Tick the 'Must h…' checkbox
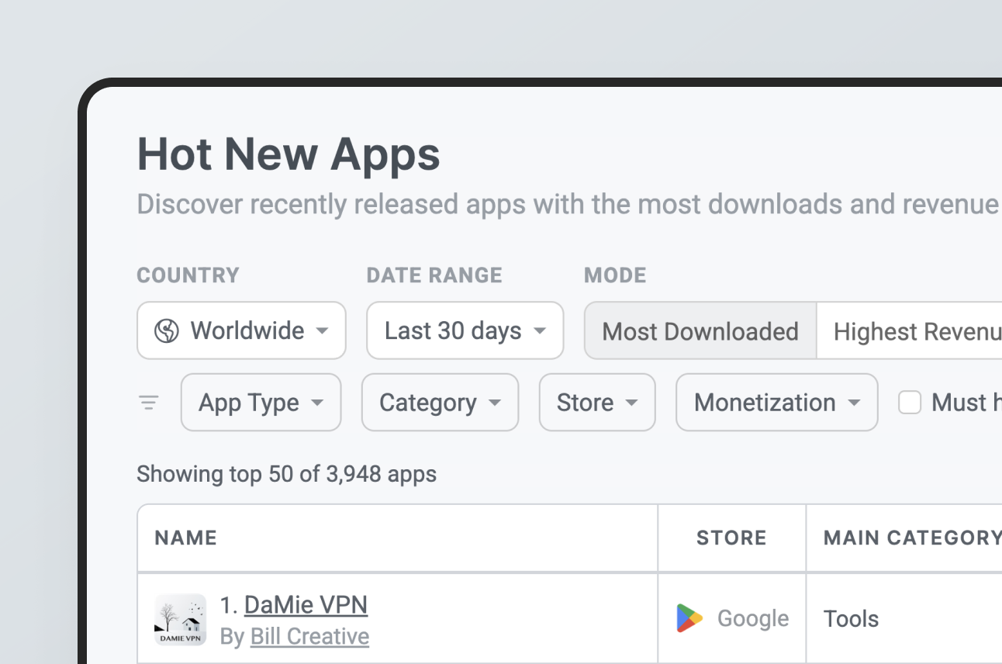This screenshot has width=1002, height=664. (910, 403)
